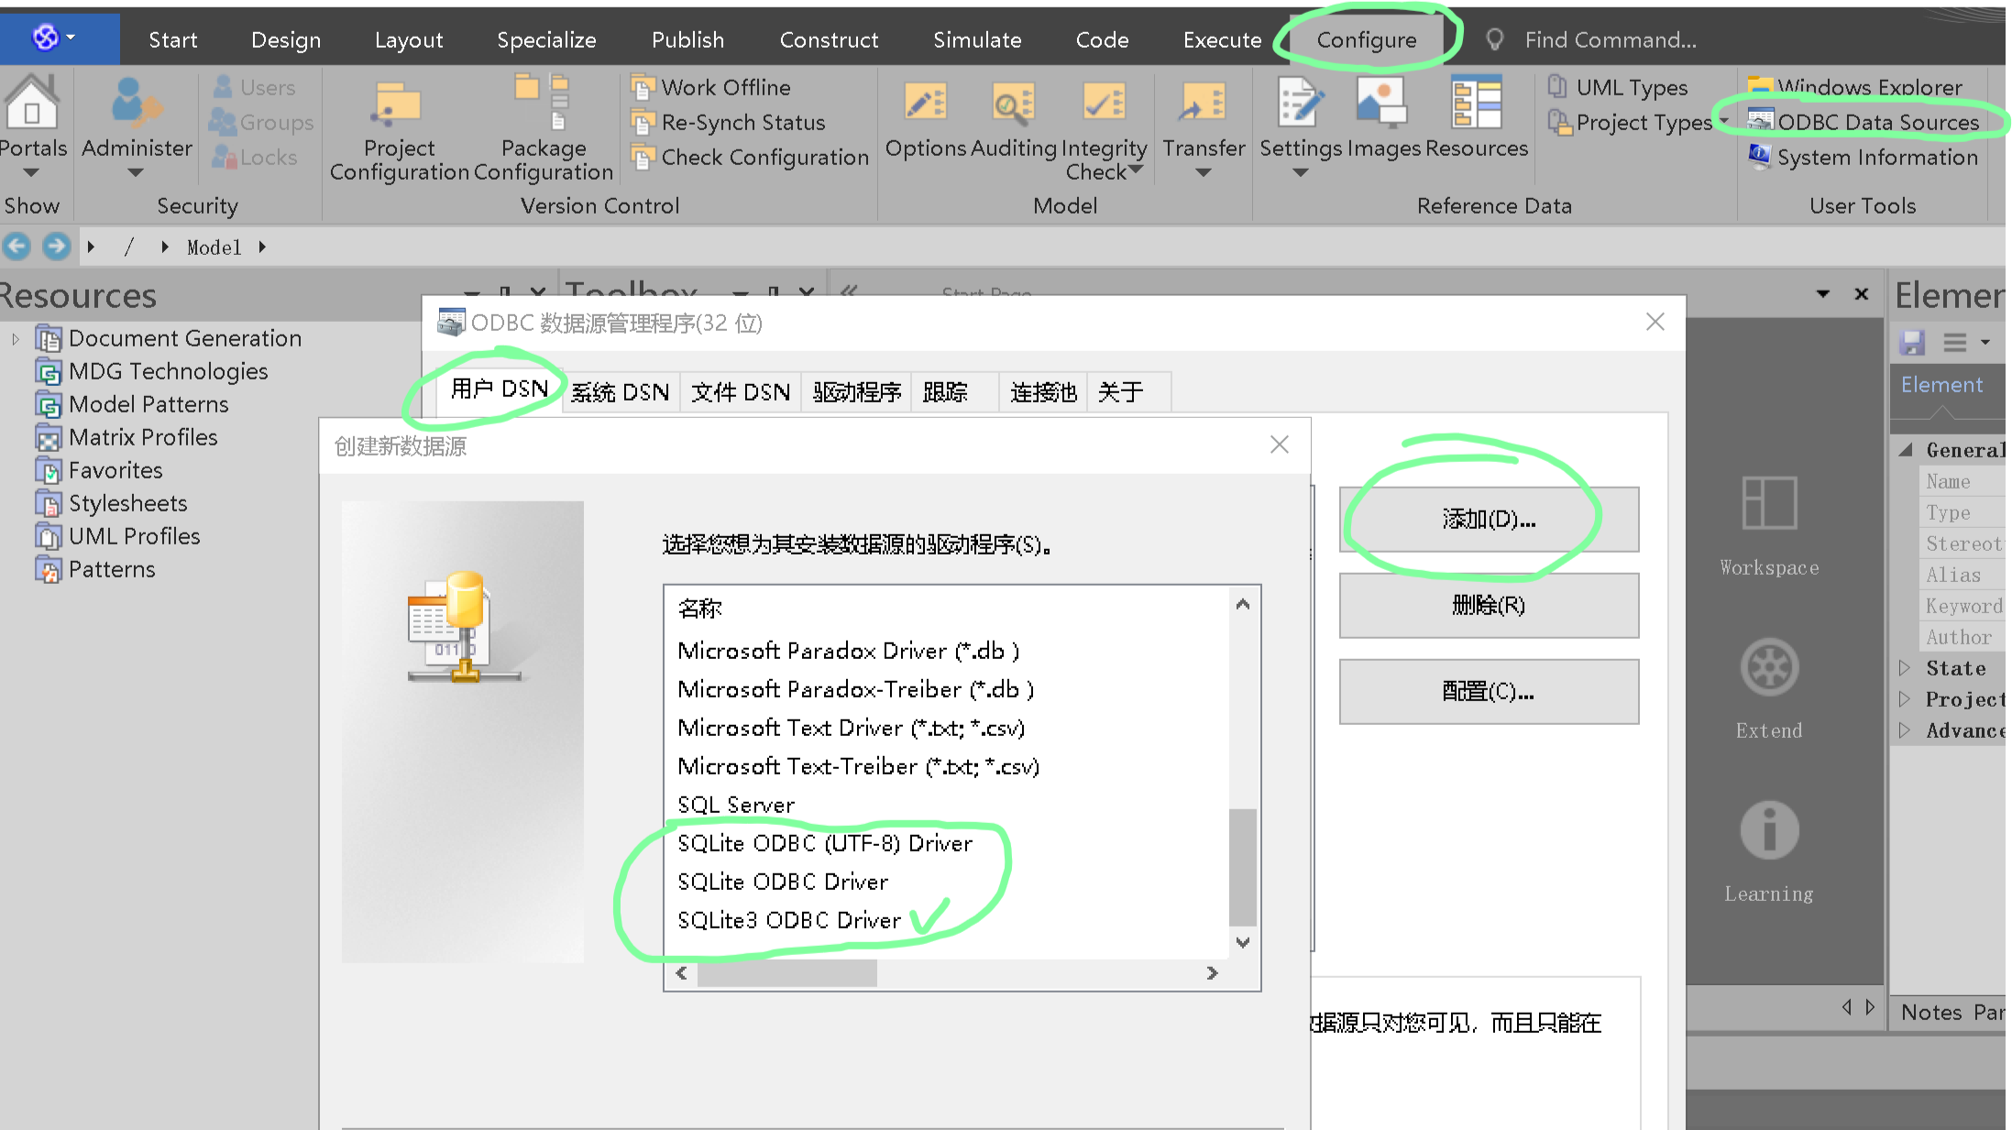Expand the Settings dropdown arrow
The height and width of the screenshot is (1130, 2012).
coord(1301,172)
